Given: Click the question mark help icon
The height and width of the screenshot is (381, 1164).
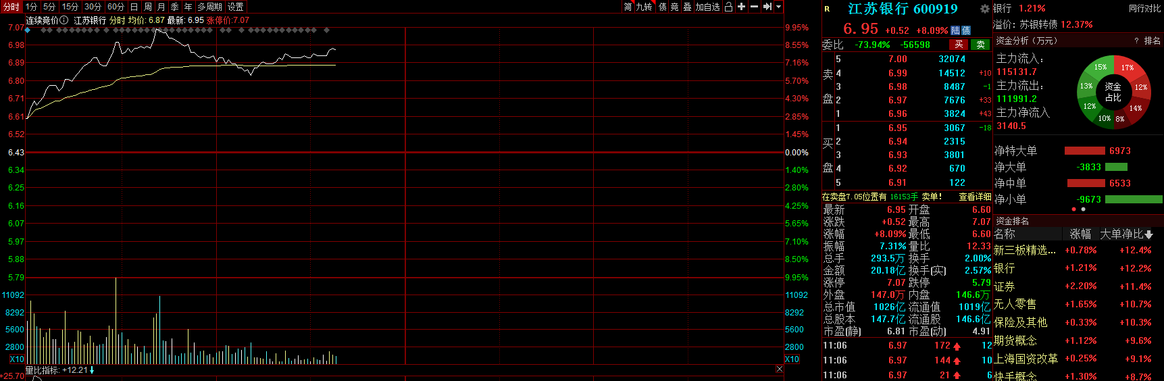Looking at the screenshot, I should click(1136, 41).
